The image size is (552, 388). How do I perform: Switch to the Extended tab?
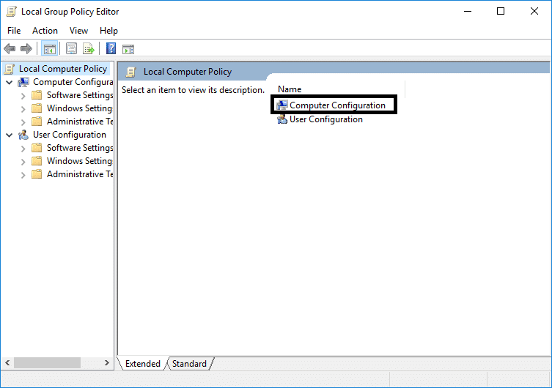tap(142, 363)
